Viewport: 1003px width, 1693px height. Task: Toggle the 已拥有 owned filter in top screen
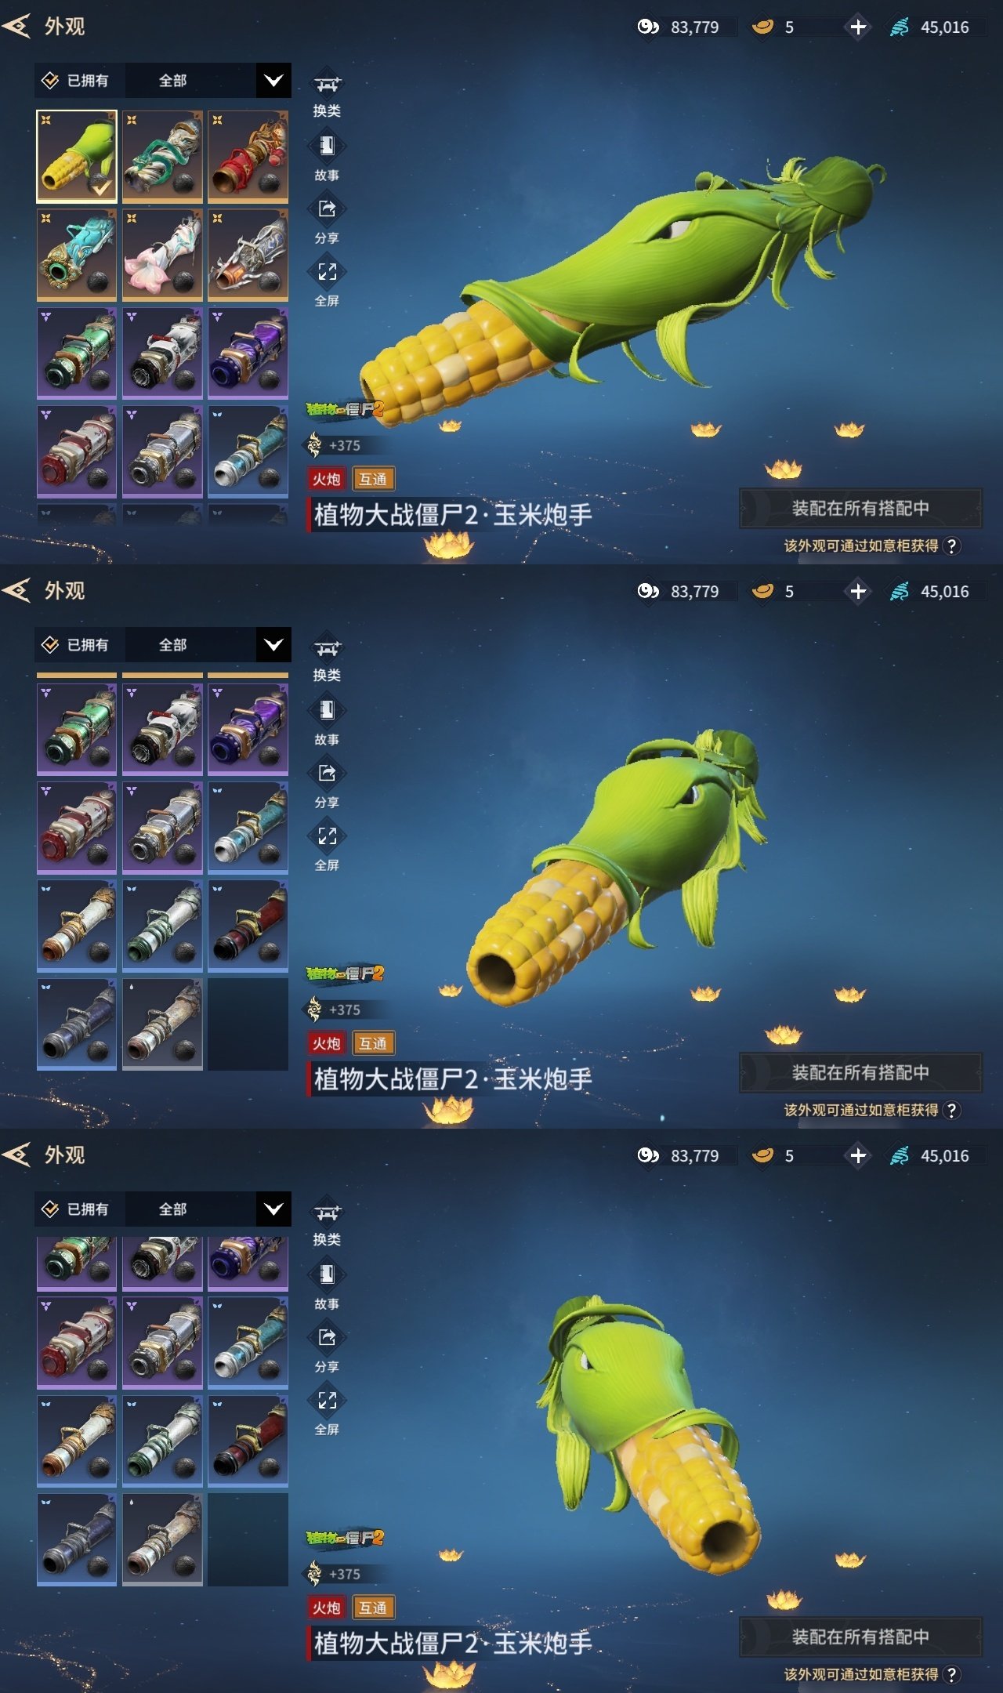(x=77, y=81)
